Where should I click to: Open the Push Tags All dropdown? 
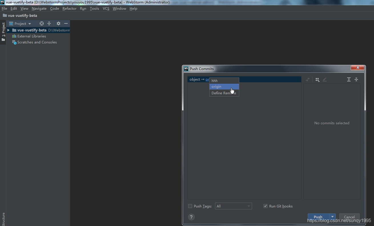point(233,206)
